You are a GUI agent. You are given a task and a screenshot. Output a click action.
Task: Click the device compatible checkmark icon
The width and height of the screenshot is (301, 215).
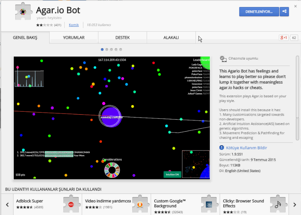tap(223, 59)
